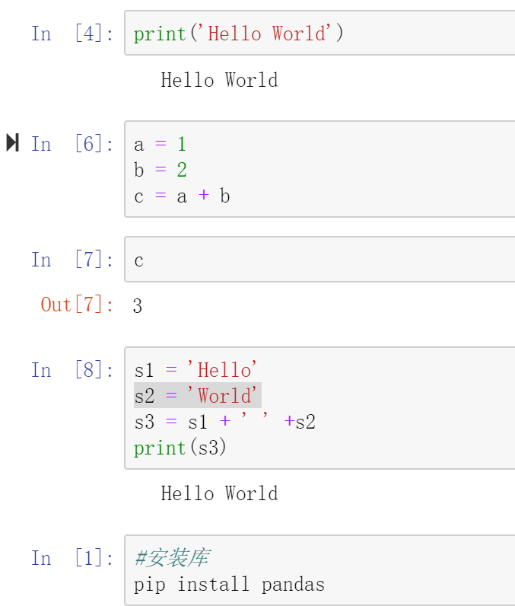
Task: Select the In [6] prompt label
Action: click(72, 144)
